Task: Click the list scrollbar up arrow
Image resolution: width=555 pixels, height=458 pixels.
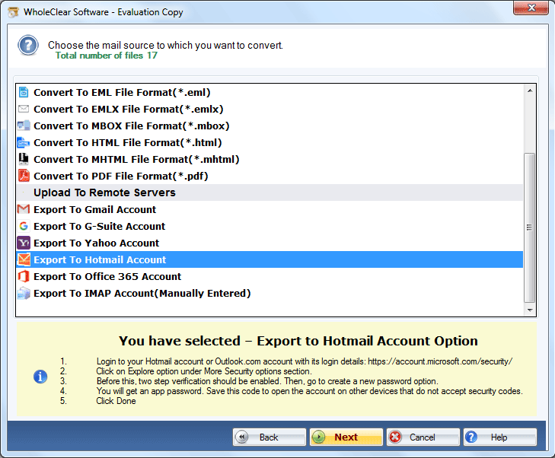Action: click(530, 91)
